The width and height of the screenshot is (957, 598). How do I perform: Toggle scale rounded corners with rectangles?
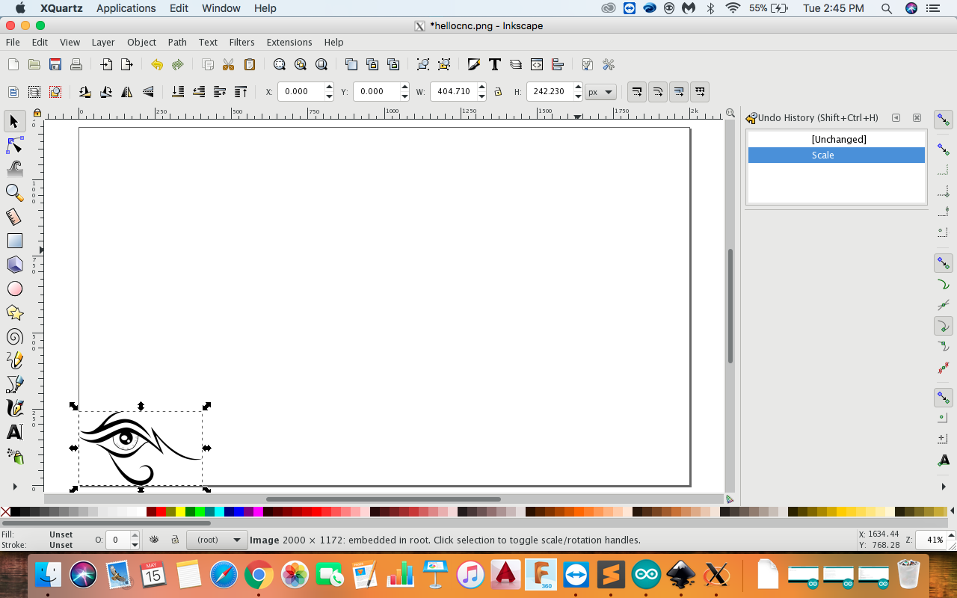point(657,92)
